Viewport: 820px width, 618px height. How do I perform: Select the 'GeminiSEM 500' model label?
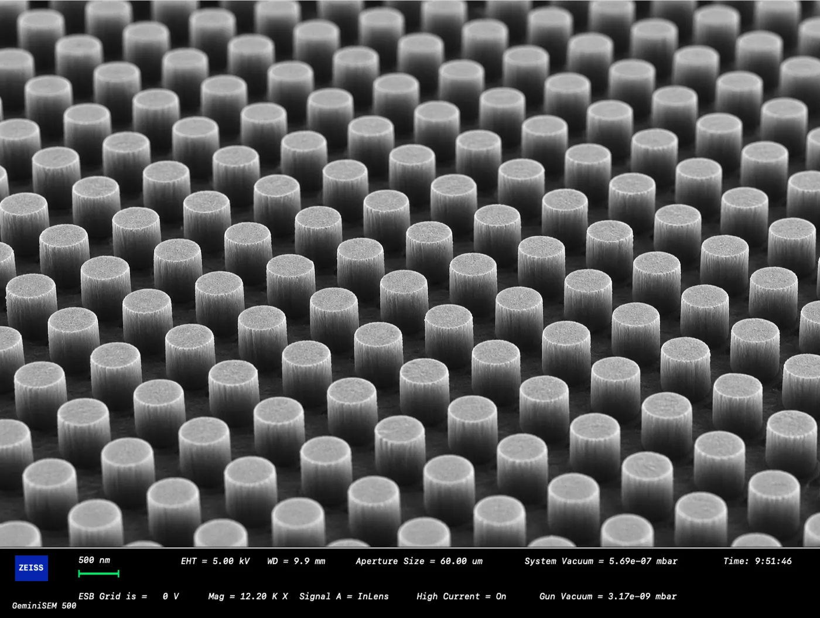pyautogui.click(x=45, y=606)
